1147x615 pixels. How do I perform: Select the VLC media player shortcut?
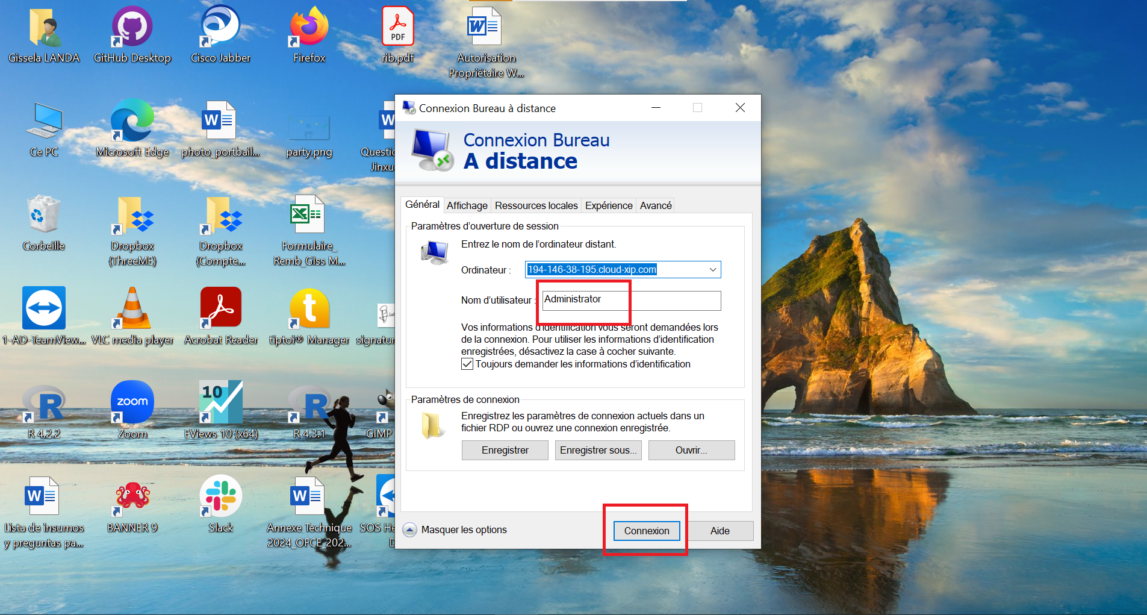132,308
